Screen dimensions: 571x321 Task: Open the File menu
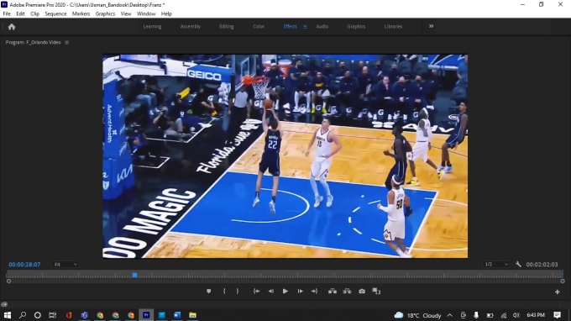coord(7,13)
